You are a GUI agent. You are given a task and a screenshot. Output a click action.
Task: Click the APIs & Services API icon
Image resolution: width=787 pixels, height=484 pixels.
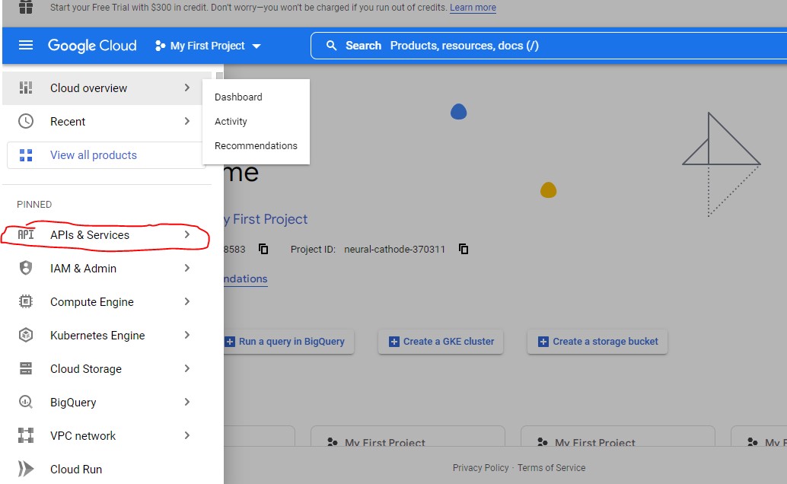[26, 235]
